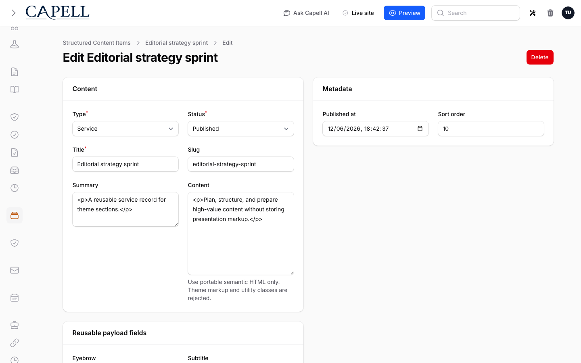Open the calendar sidebar icon
This screenshot has height=363, width=581.
coord(15,298)
